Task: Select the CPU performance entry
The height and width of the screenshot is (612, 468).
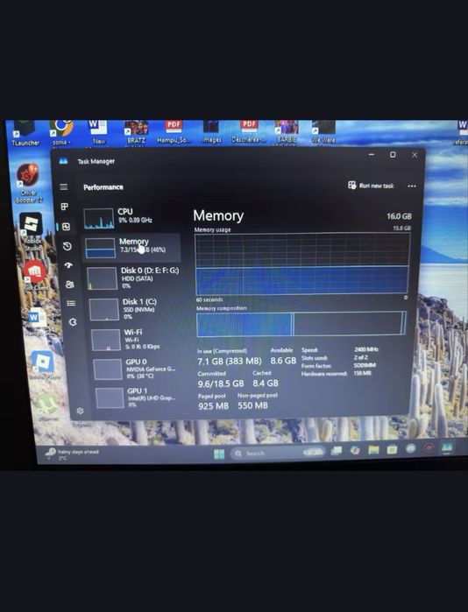Action: click(131, 217)
